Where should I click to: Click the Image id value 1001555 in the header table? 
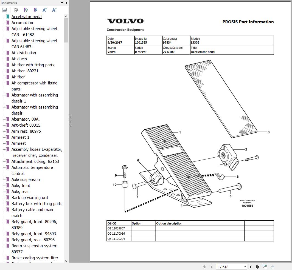click(x=141, y=42)
